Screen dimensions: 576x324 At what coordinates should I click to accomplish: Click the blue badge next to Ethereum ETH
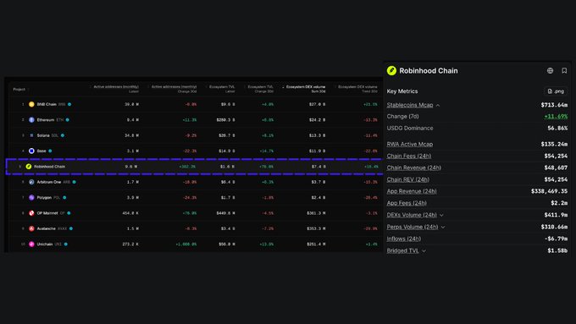(68, 119)
